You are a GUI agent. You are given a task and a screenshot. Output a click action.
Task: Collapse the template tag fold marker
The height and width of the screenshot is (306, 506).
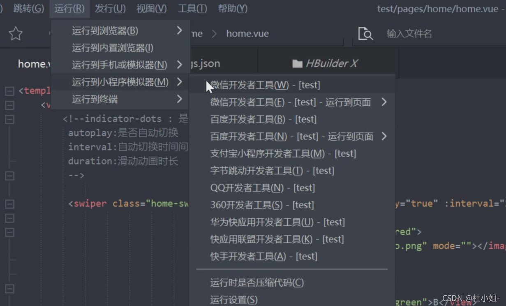tap(9, 91)
